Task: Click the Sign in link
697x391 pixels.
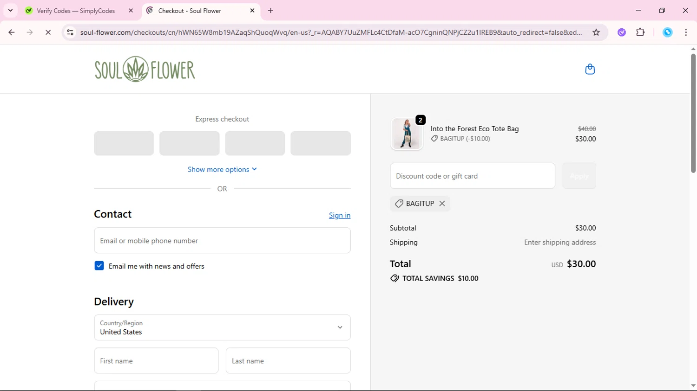Action: click(340, 215)
